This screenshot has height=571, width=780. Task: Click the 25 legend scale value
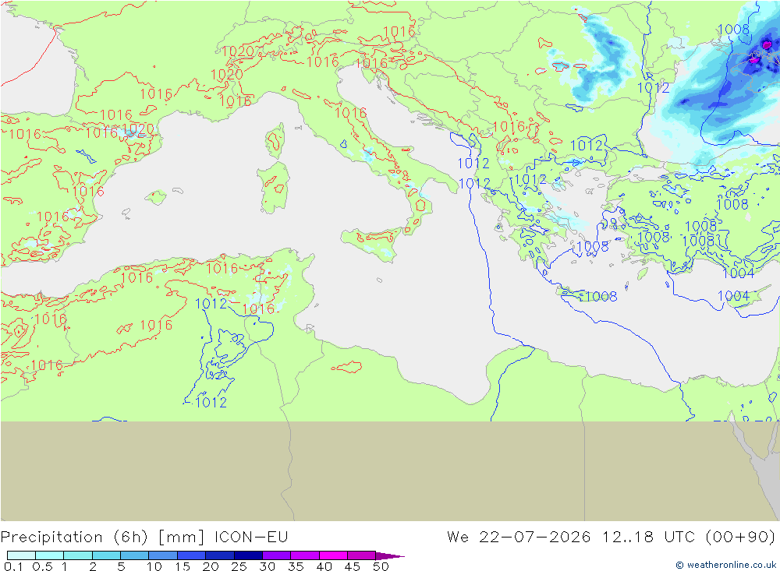(x=239, y=566)
